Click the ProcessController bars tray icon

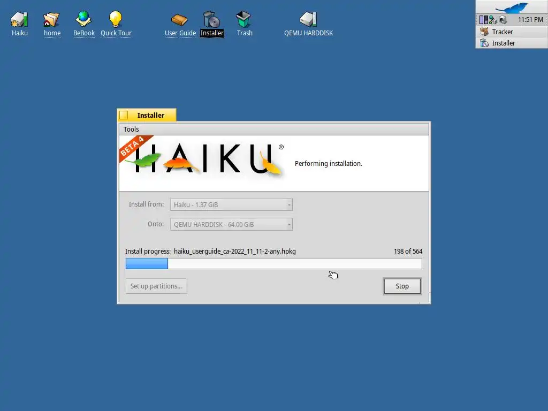tap(484, 20)
